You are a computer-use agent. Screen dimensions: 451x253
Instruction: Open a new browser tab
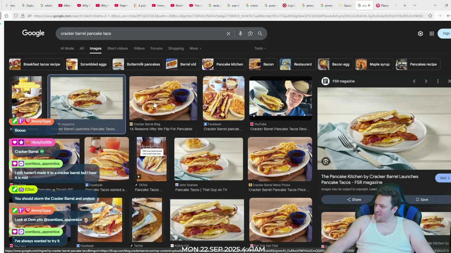tap(405, 5)
